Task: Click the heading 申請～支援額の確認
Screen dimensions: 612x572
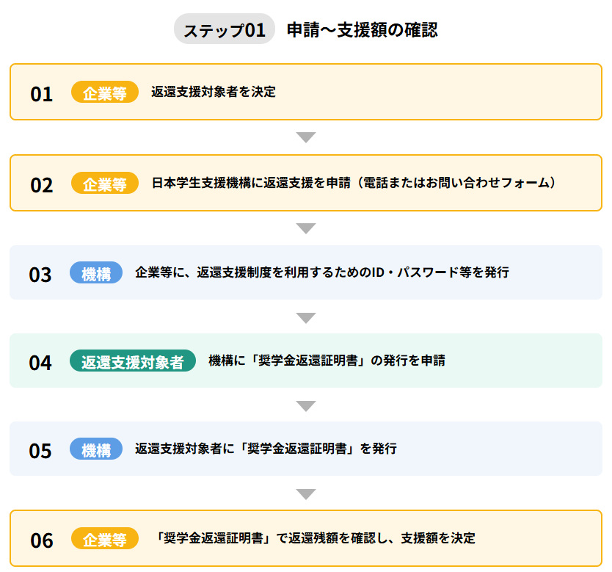Action: click(x=362, y=30)
